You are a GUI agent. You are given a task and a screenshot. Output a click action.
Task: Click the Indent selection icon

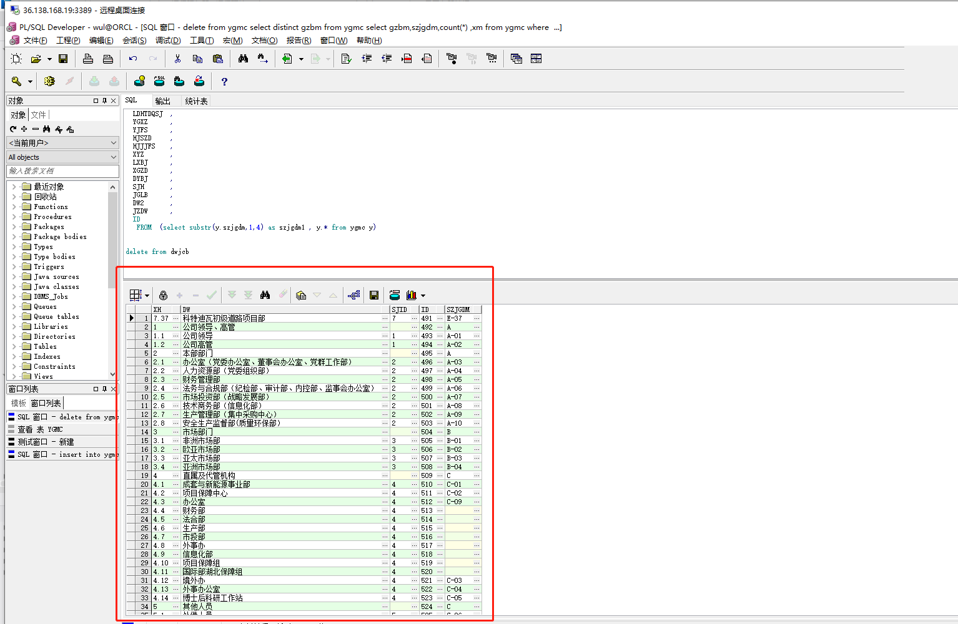pos(367,59)
